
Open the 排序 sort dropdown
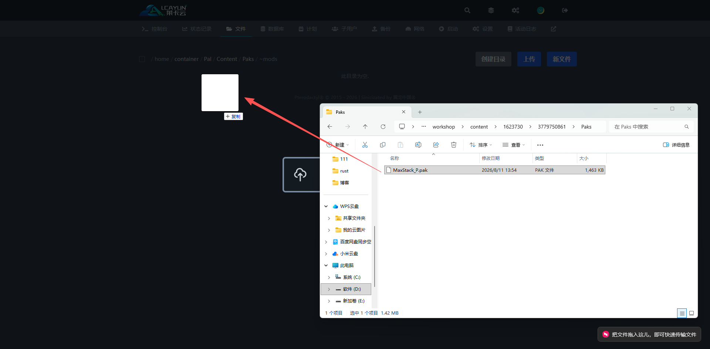pos(481,145)
